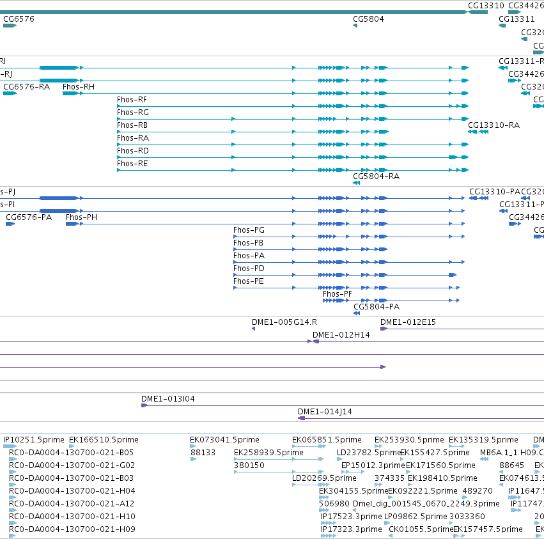544x539 pixels.
Task: Select the 374335 EST label
Action: (389, 478)
